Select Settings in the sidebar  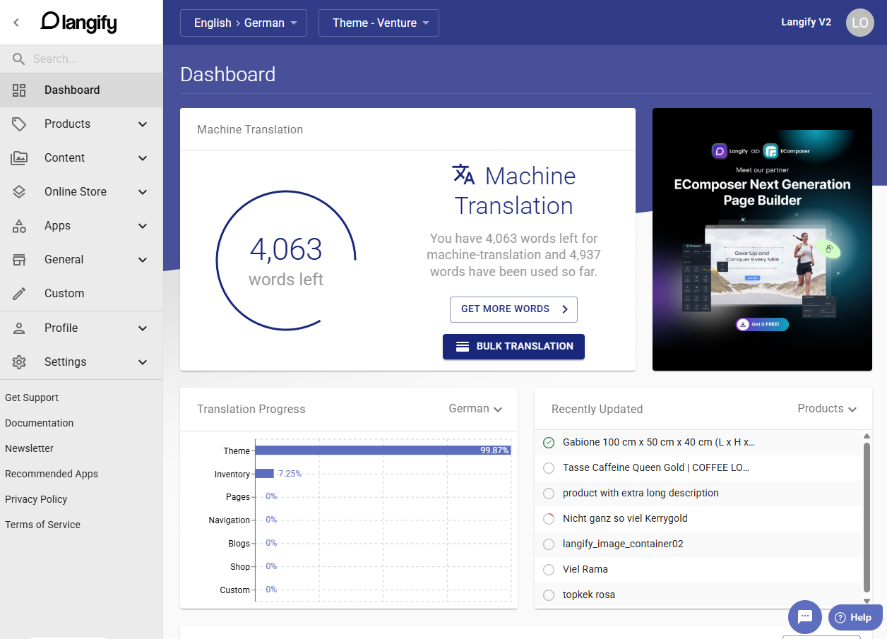81,362
